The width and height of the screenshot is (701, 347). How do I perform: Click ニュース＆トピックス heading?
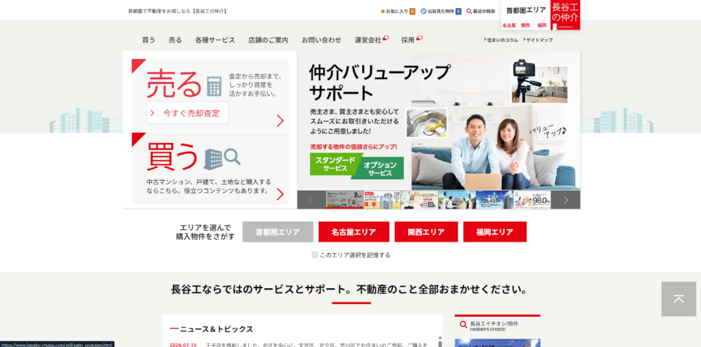(216, 329)
